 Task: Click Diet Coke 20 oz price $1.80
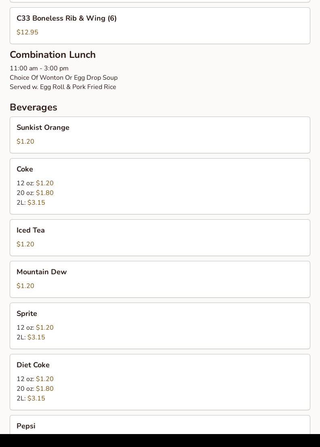[x=44, y=389]
